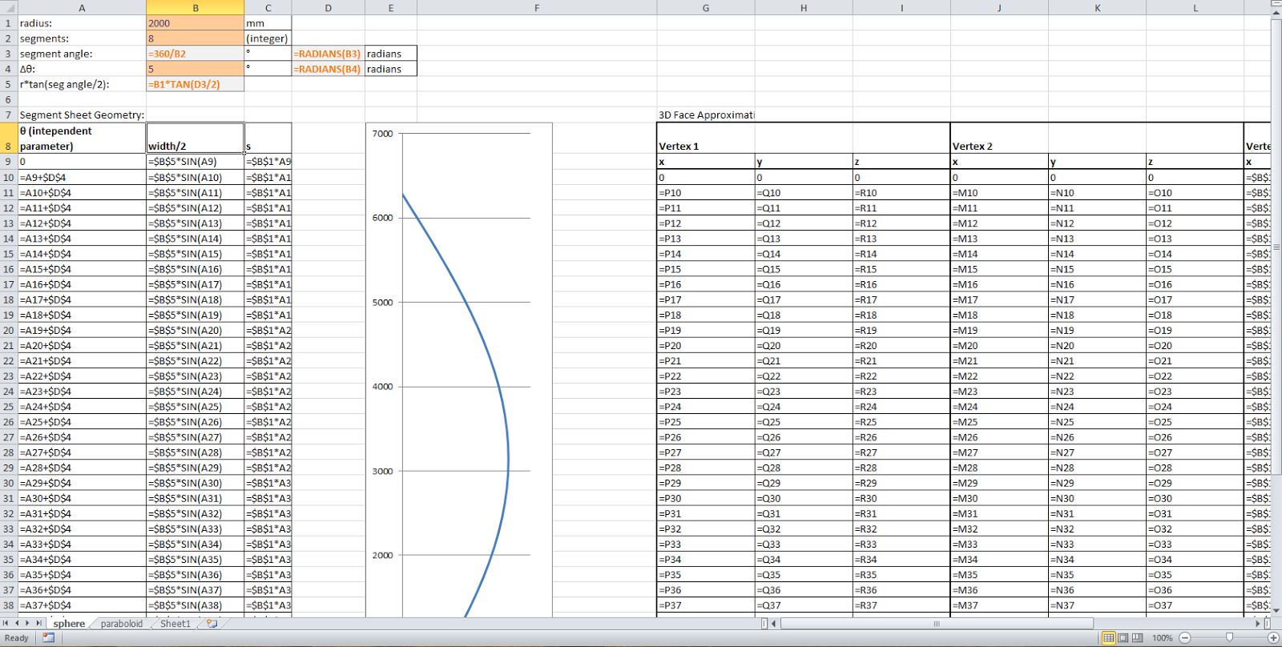The height and width of the screenshot is (647, 1282).
Task: Select the radius value cell 2000
Action: pyautogui.click(x=196, y=23)
